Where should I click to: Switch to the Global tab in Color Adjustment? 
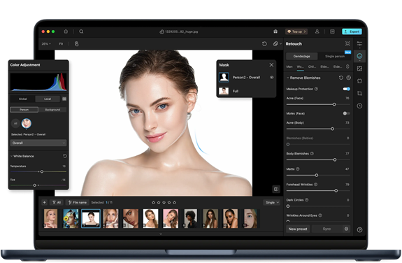pyautogui.click(x=22, y=99)
